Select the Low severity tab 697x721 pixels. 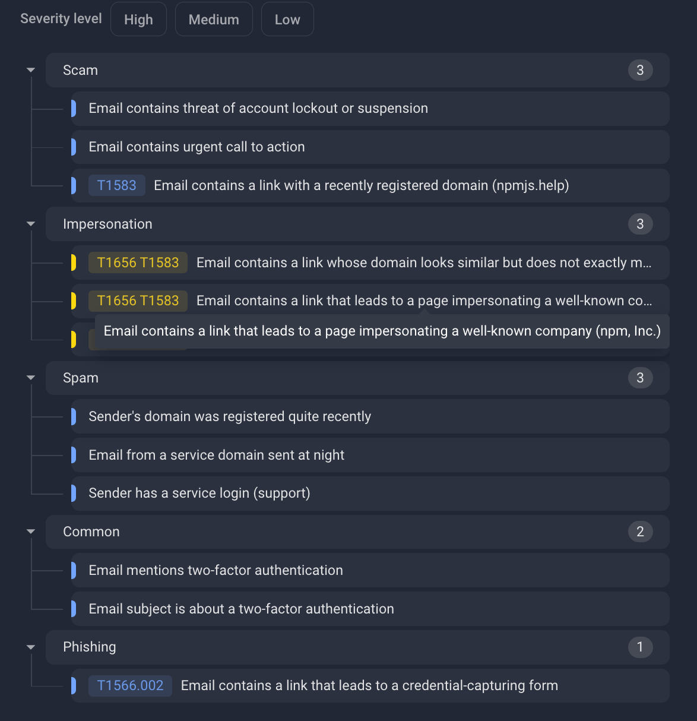point(287,19)
